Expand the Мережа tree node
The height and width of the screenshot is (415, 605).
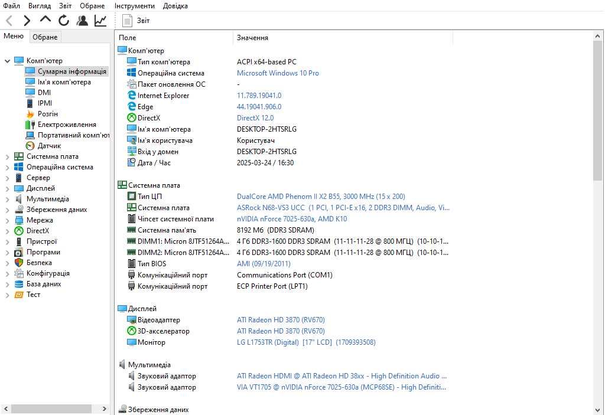tap(7, 220)
